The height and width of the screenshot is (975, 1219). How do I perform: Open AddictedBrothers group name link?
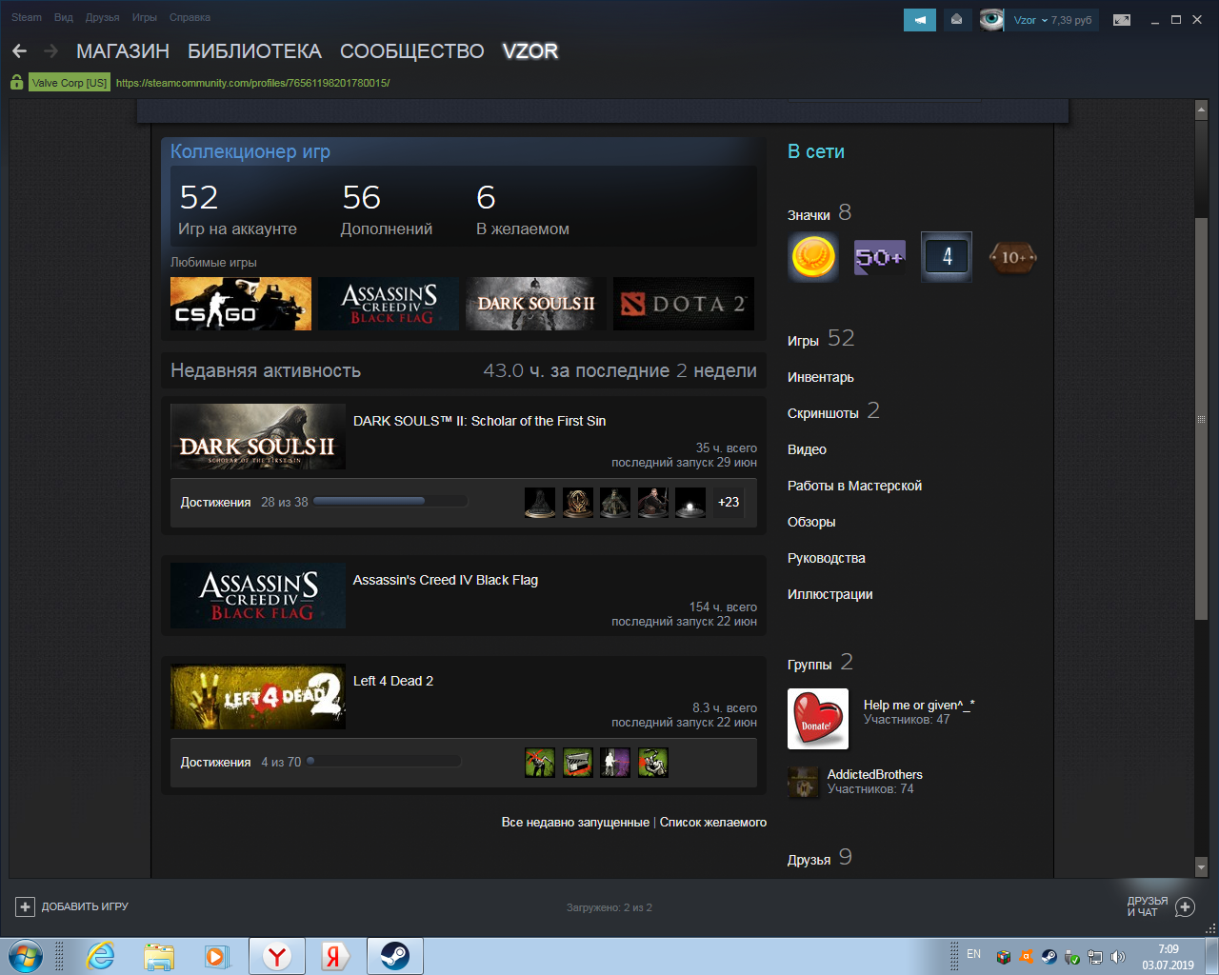tap(875, 774)
